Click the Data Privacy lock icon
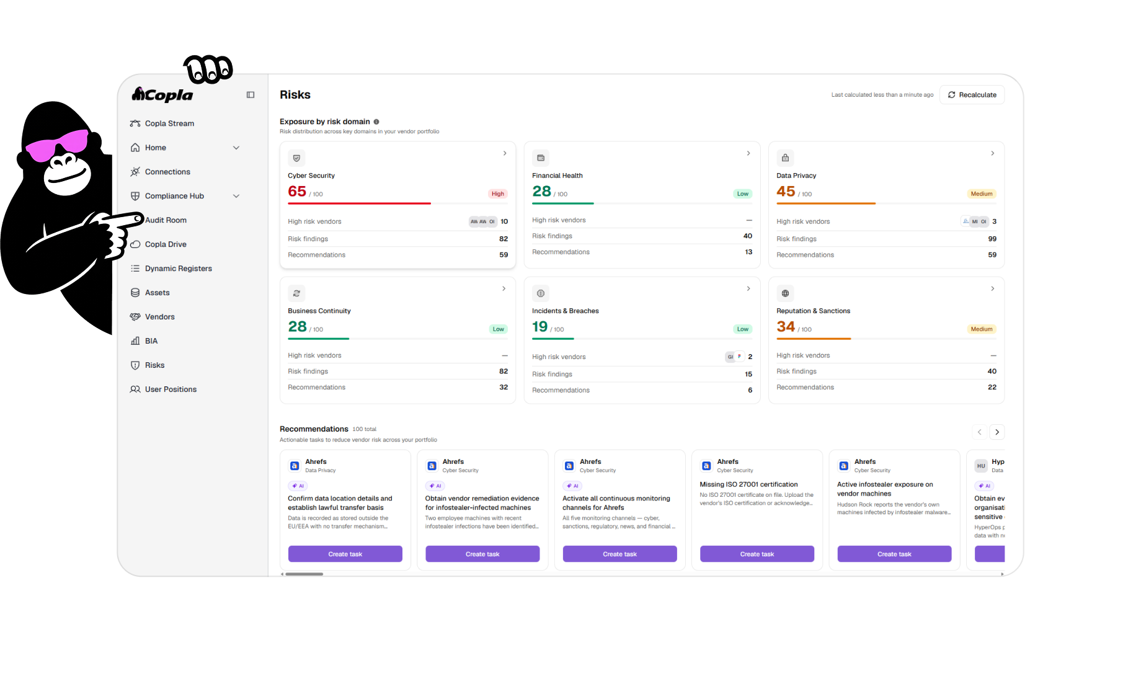The width and height of the screenshot is (1141, 681). (785, 158)
